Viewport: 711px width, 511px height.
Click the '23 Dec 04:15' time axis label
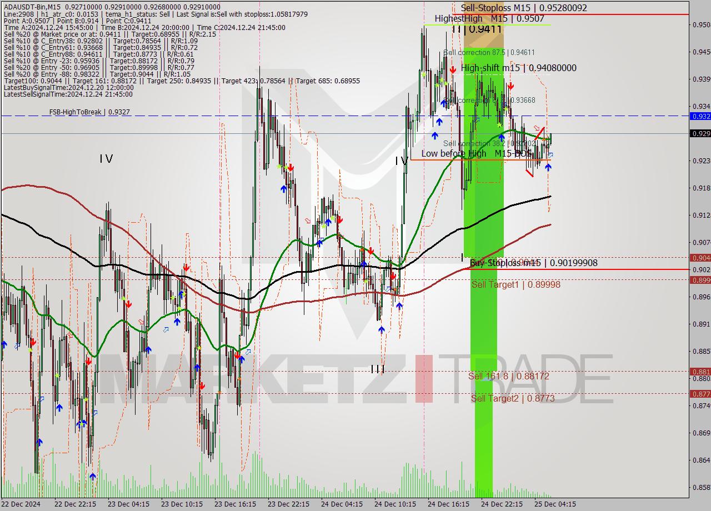128,504
